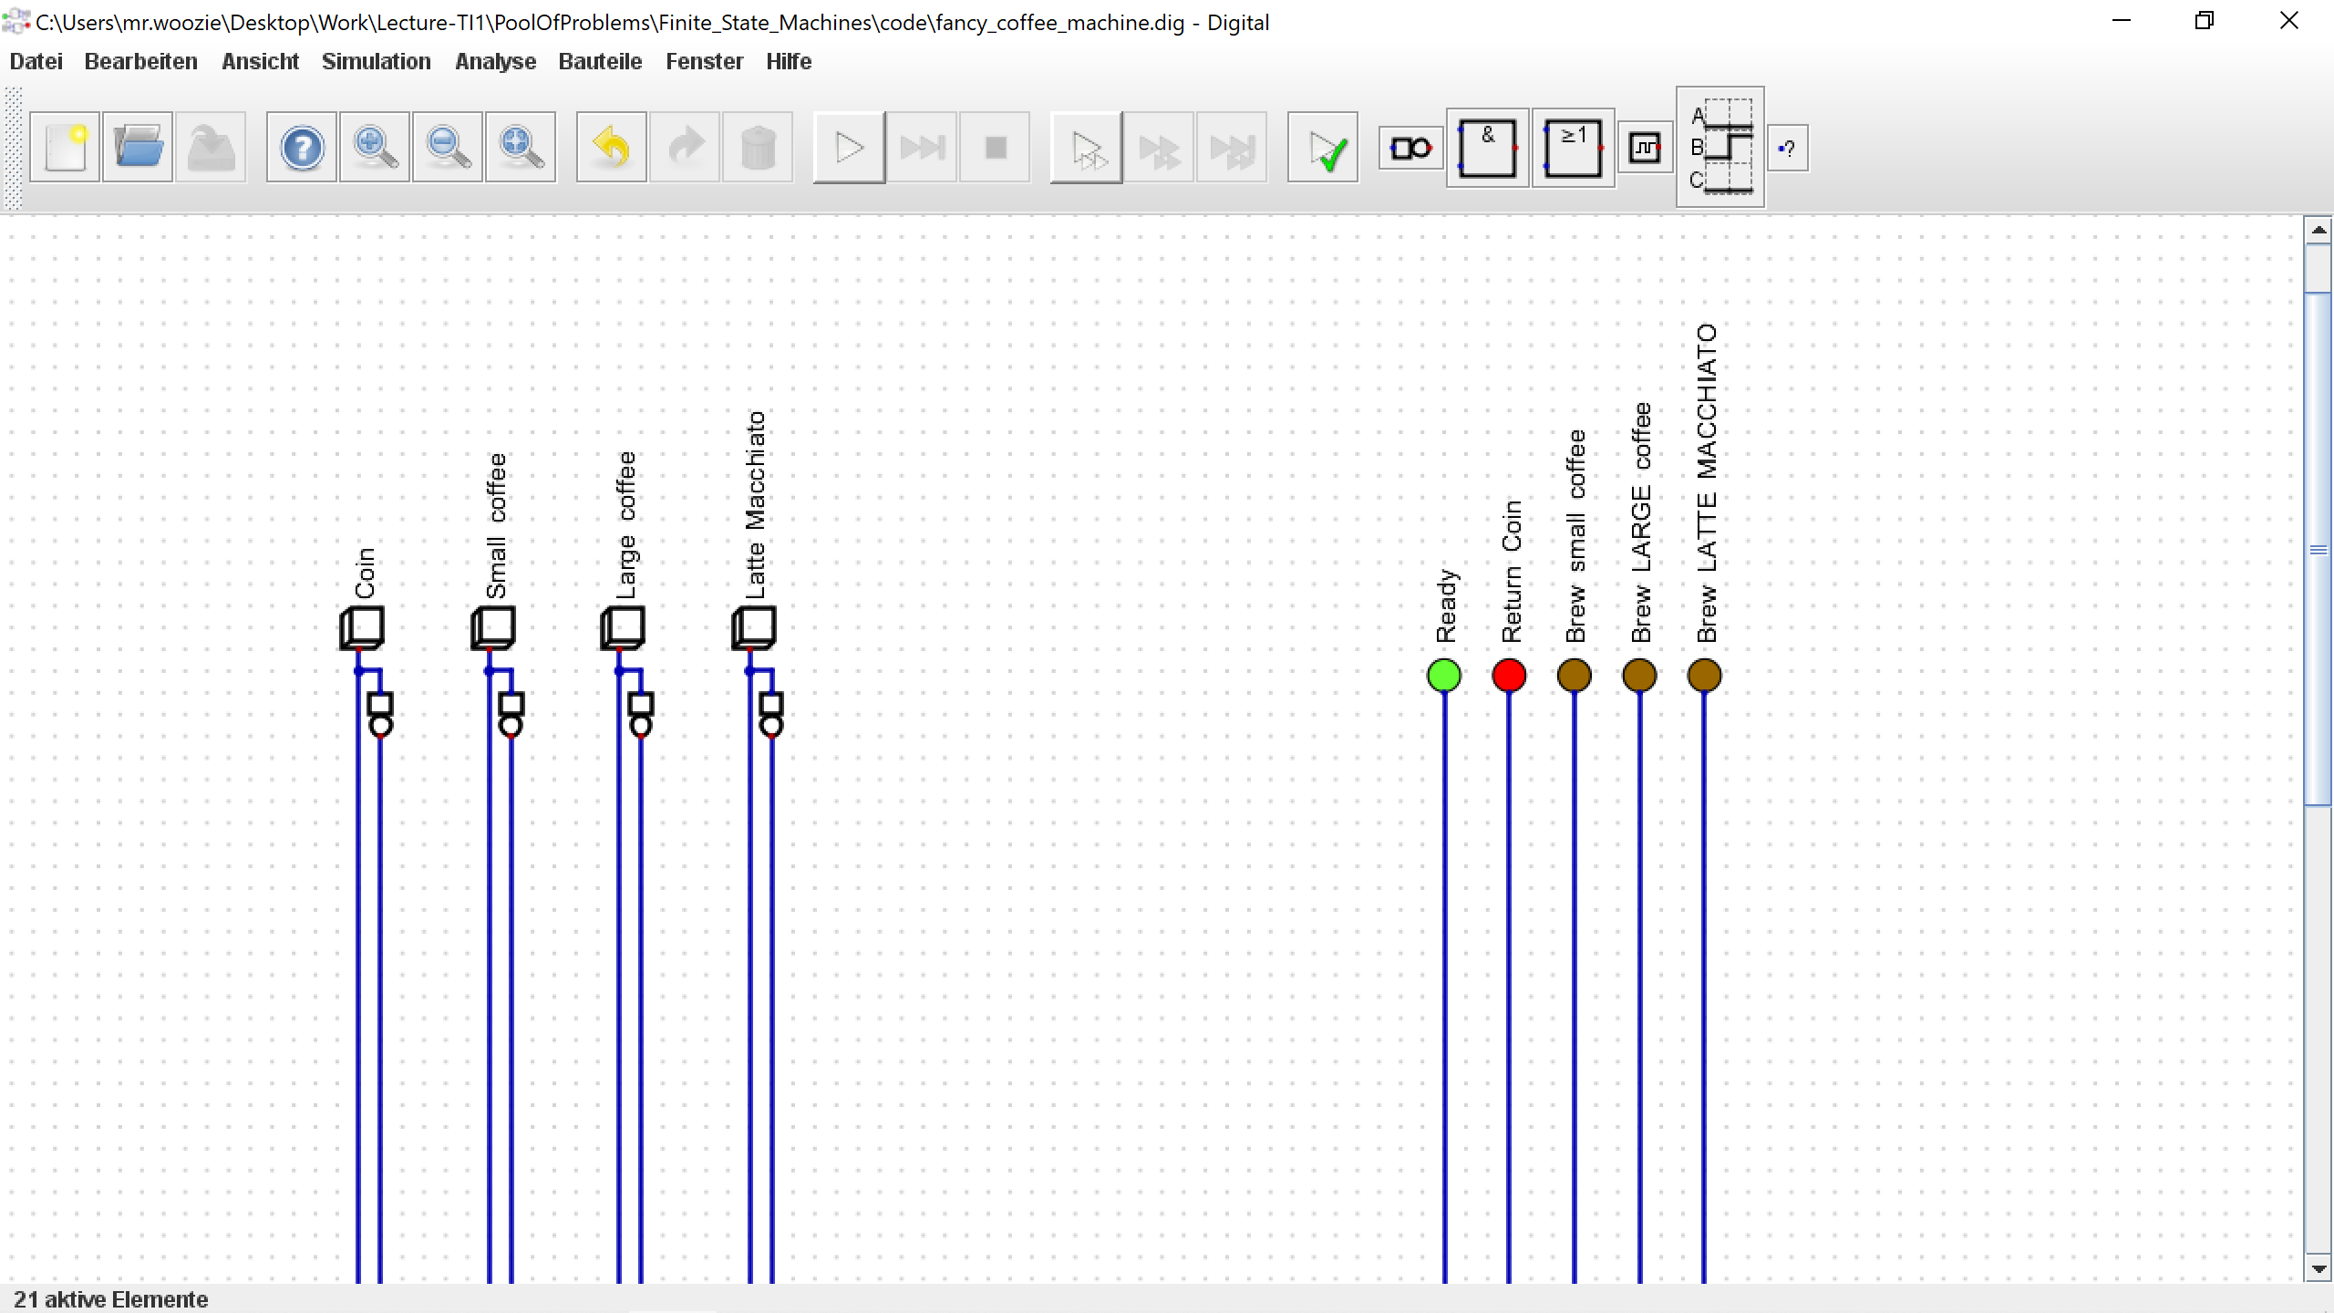Open the help dialog icon
Screen dimensions: 2334x1313
tap(302, 148)
